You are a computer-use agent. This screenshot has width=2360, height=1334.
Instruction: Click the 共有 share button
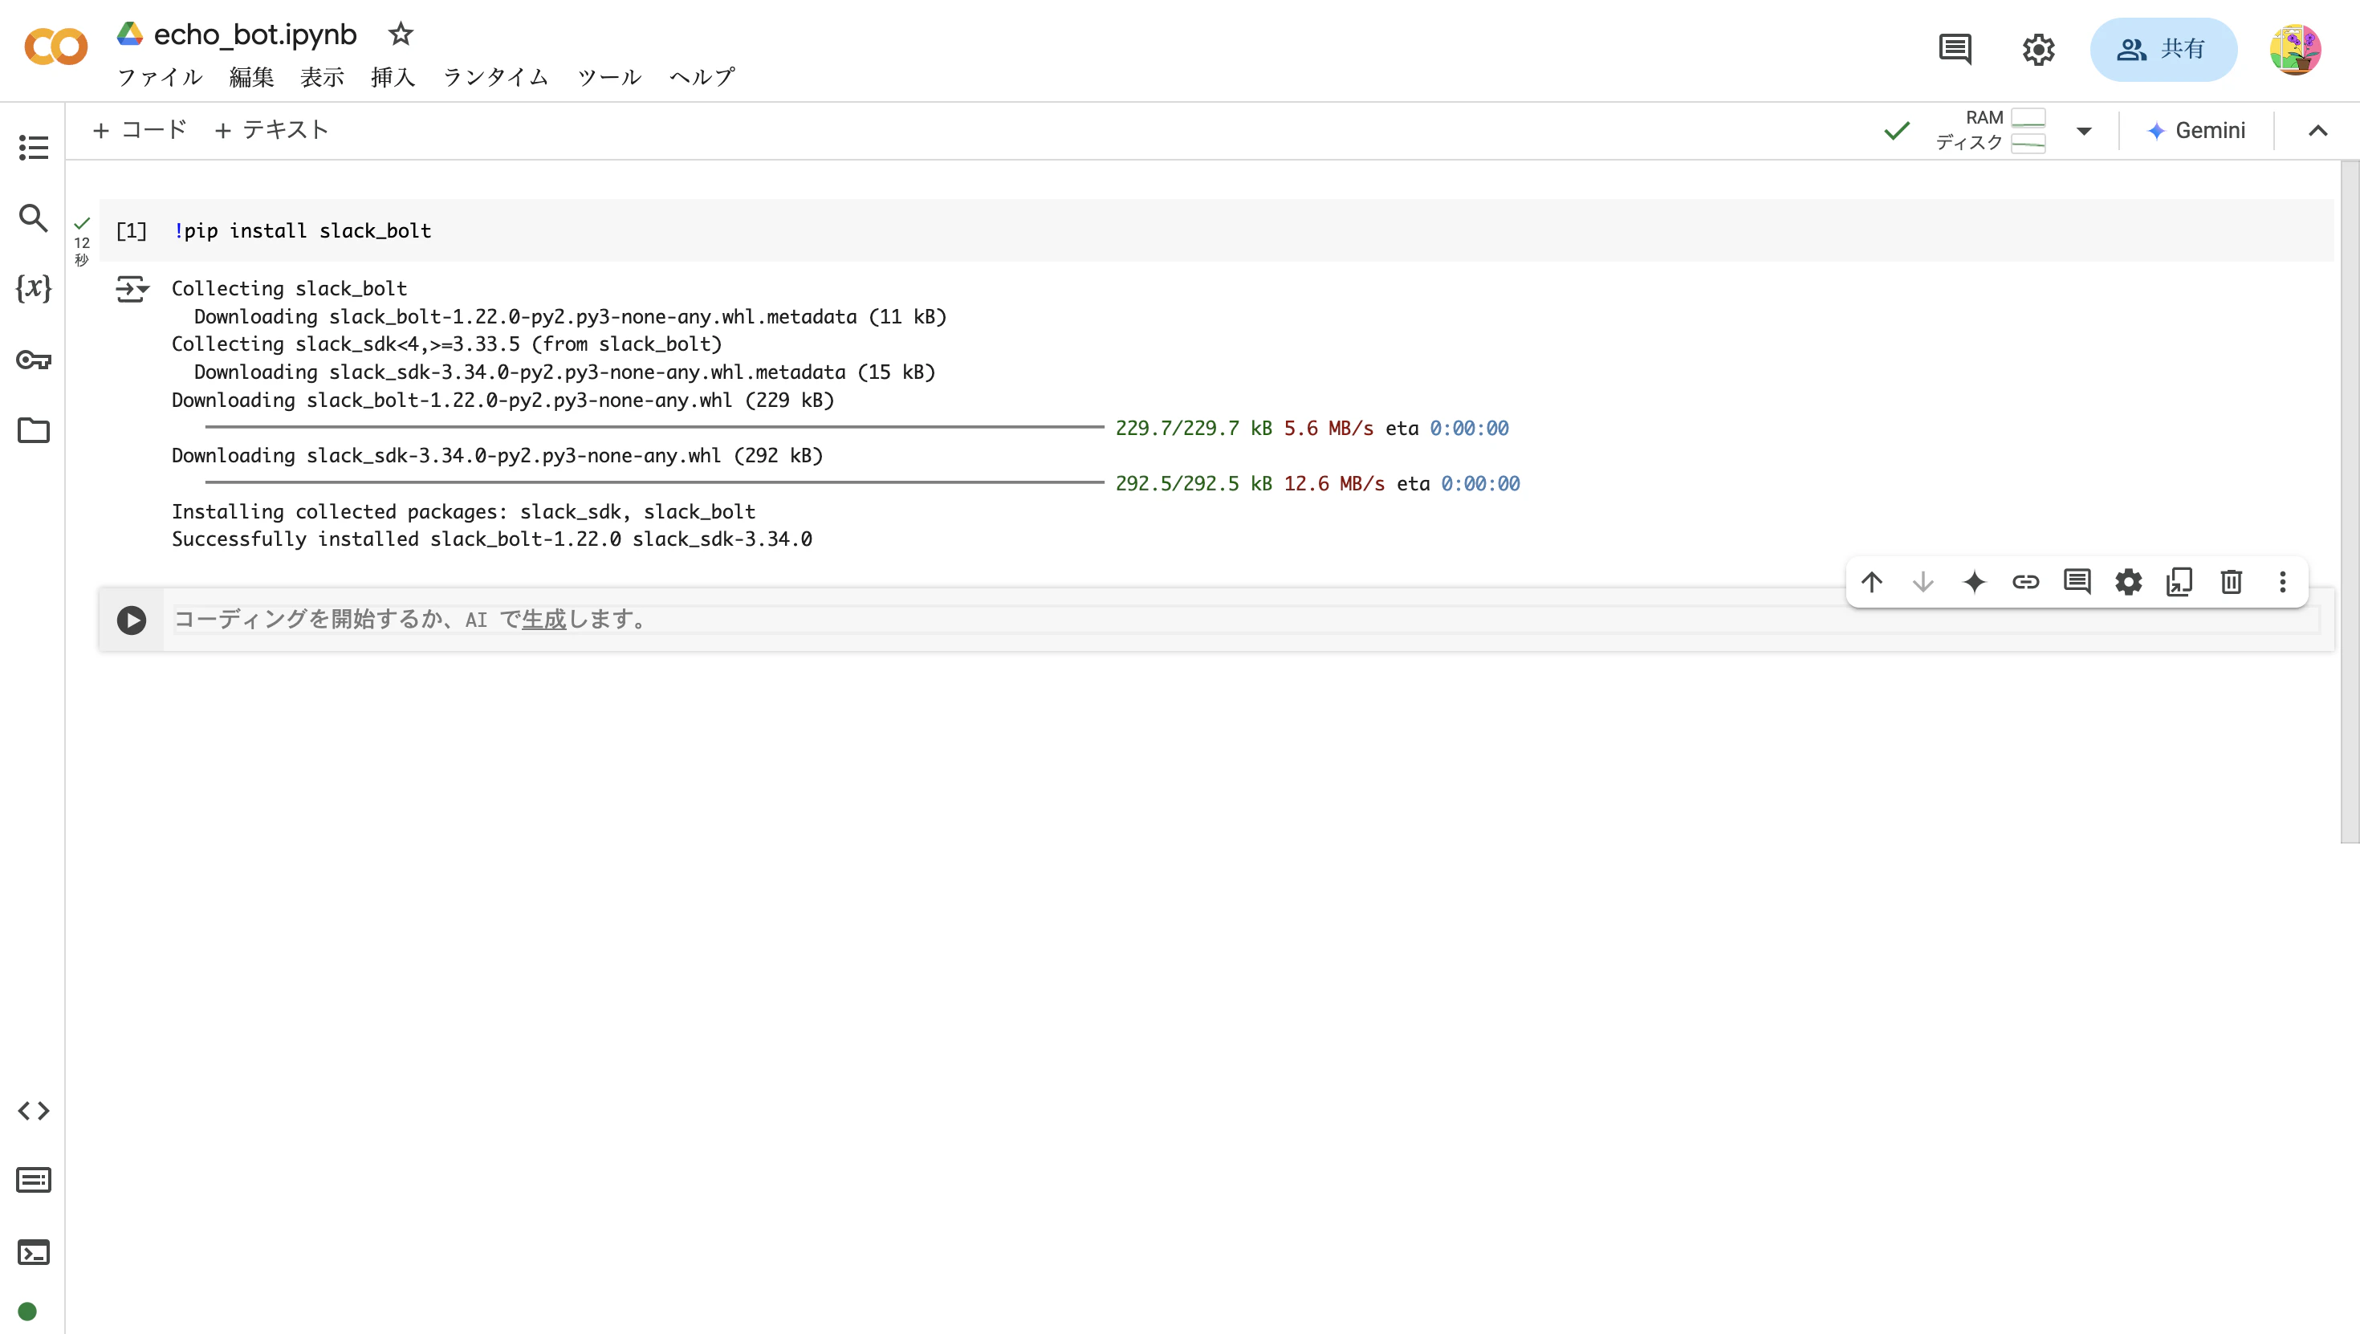pyautogui.click(x=2163, y=50)
